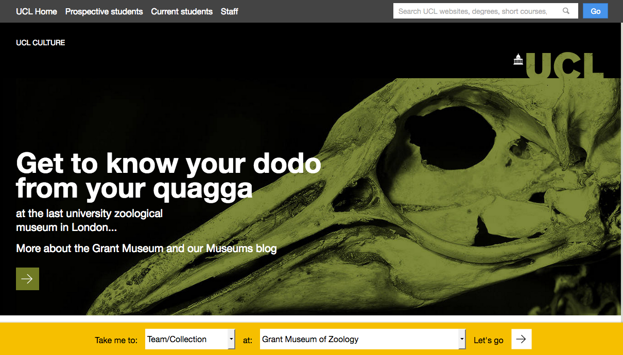Click the 'Take me to:' label
The image size is (623, 355).
(116, 340)
